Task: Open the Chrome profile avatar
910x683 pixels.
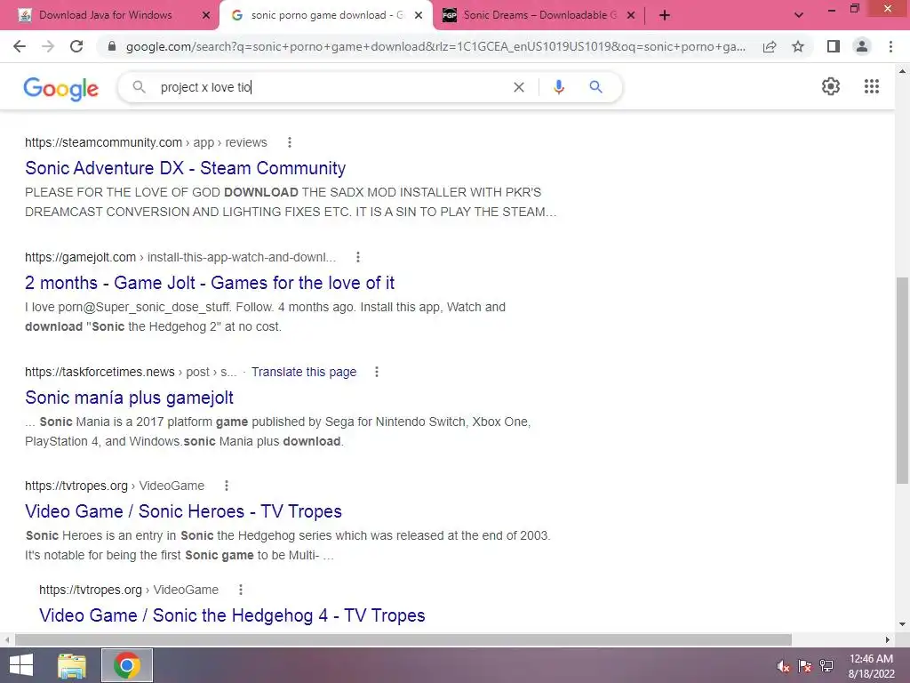Action: 862,46
